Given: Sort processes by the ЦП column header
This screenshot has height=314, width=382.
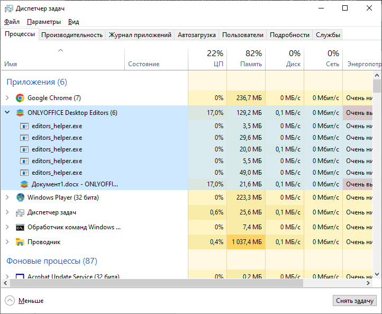Looking at the screenshot, I should coord(207,59).
